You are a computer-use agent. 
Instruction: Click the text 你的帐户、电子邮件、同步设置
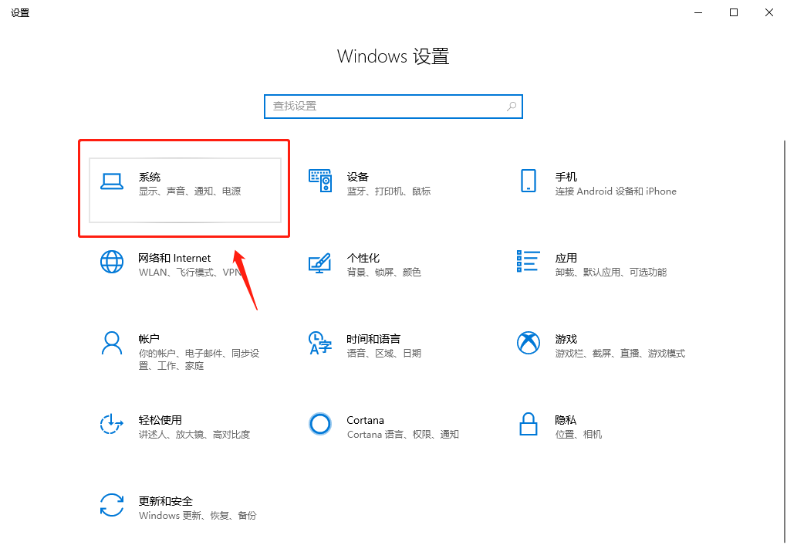click(x=199, y=360)
